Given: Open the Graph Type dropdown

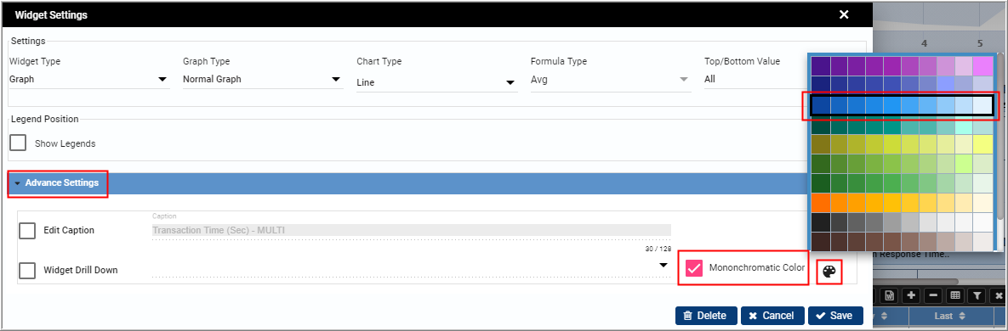Looking at the screenshot, I should pyautogui.click(x=263, y=80).
